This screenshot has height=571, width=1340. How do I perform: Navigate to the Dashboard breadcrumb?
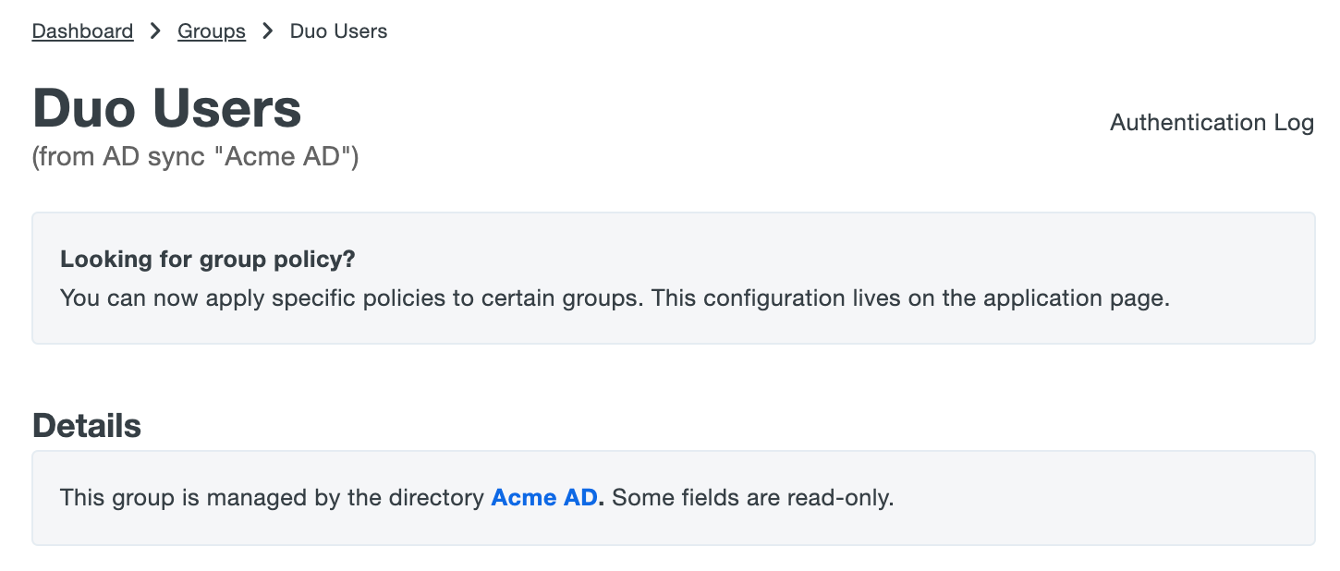(82, 30)
